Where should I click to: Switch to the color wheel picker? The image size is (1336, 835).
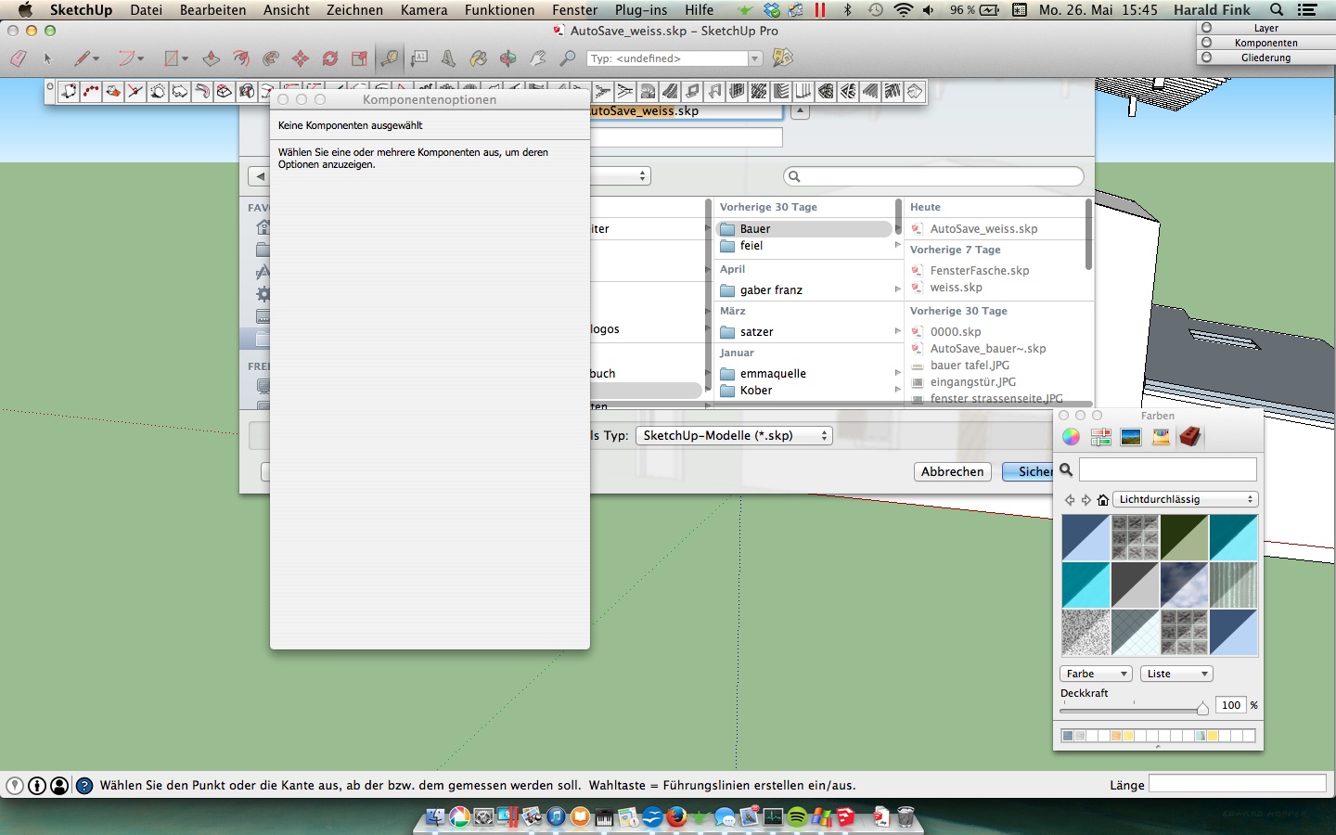tap(1072, 437)
